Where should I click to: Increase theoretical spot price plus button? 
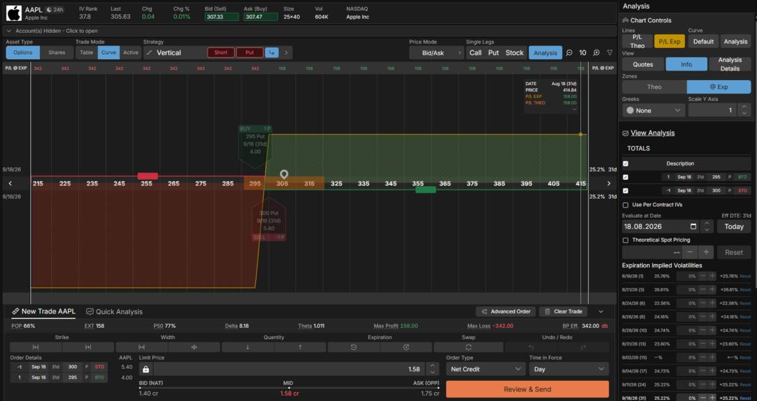706,252
